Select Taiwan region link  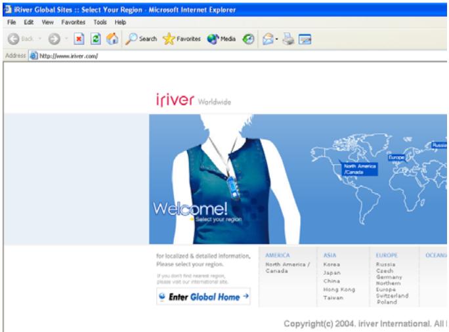click(x=333, y=298)
